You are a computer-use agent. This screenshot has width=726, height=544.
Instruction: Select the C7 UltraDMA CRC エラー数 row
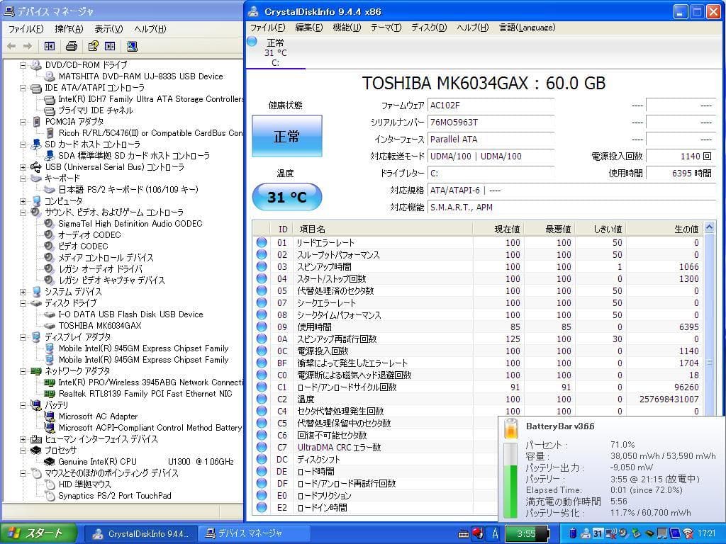pos(375,448)
